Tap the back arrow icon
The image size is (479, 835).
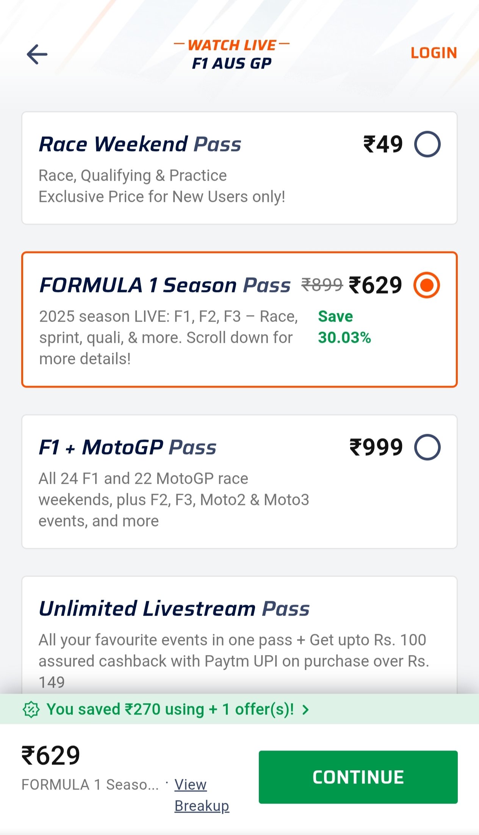coord(37,54)
